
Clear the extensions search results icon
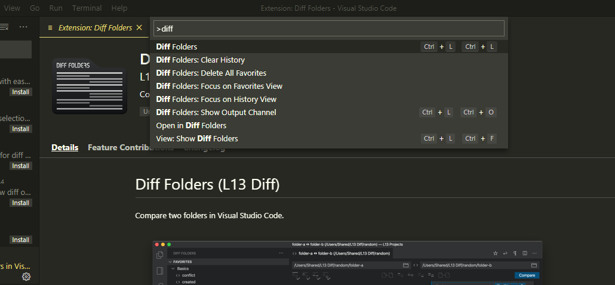tap(4, 27)
